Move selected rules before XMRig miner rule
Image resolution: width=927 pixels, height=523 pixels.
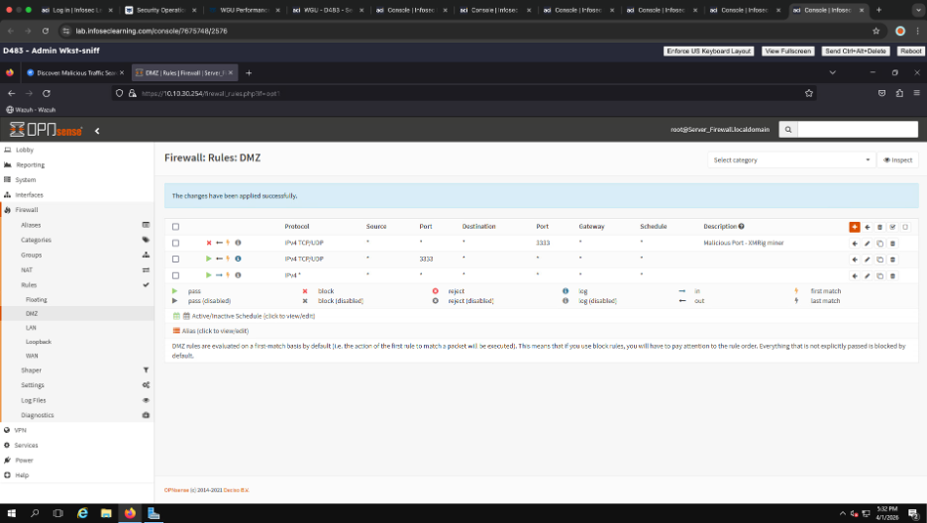(x=855, y=243)
